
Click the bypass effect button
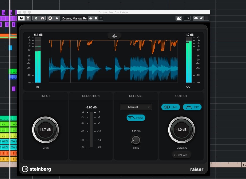[28, 18]
